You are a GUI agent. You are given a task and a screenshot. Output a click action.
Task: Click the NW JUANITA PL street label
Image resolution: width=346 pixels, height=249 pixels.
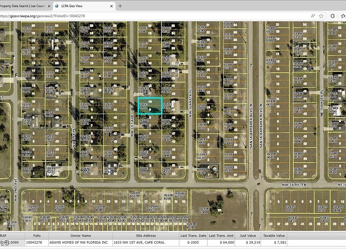(190, 103)
